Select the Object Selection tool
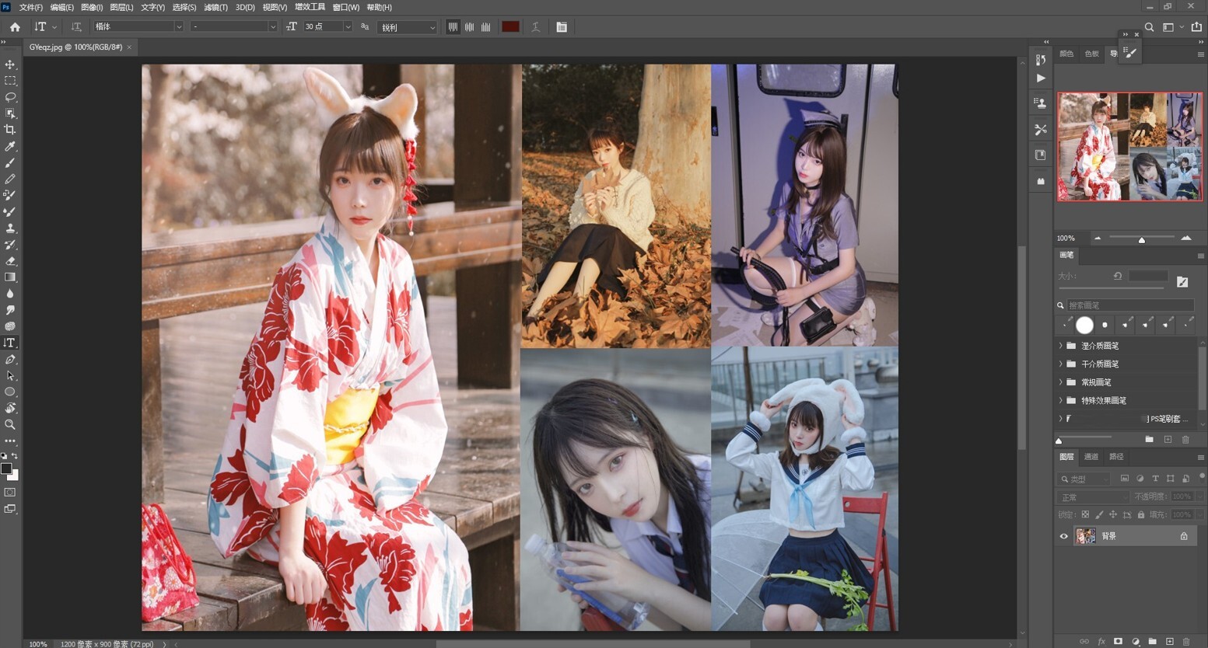The height and width of the screenshot is (648, 1208). [10, 113]
